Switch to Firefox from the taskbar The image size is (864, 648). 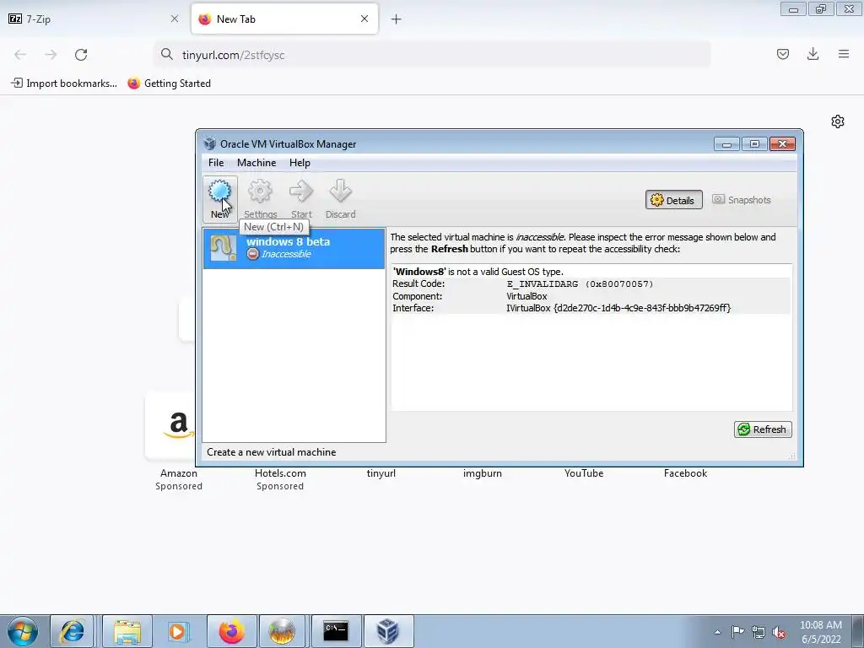click(x=231, y=631)
